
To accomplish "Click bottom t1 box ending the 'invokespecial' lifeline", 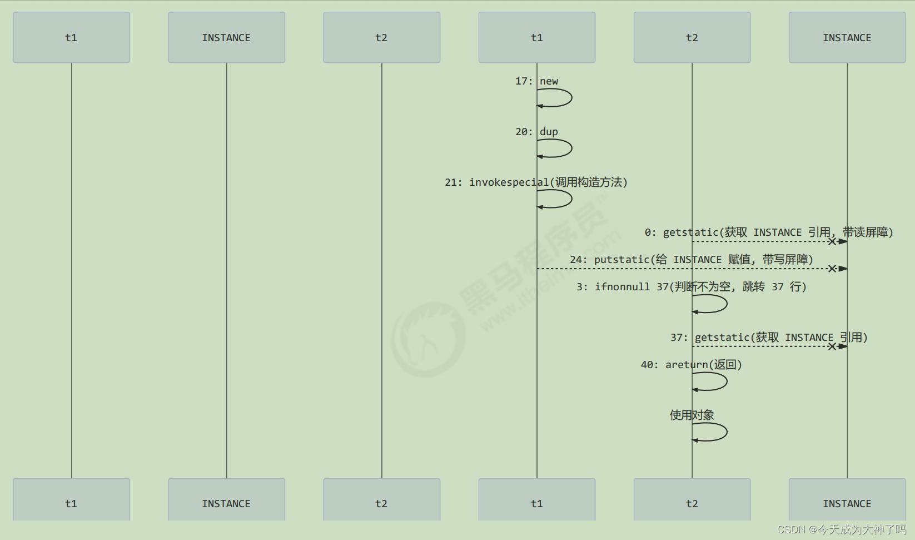I will 537,499.
